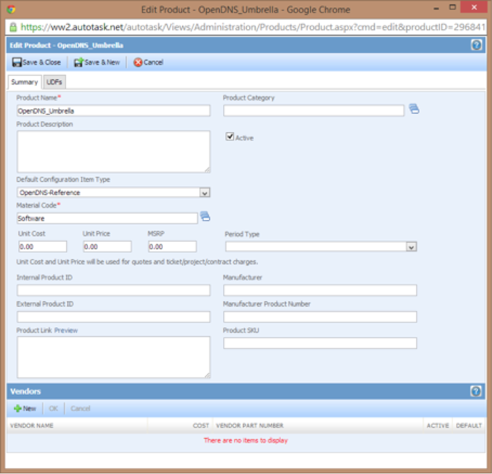Image resolution: width=492 pixels, height=474 pixels.
Task: Click into MSRP field
Action: (x=173, y=247)
